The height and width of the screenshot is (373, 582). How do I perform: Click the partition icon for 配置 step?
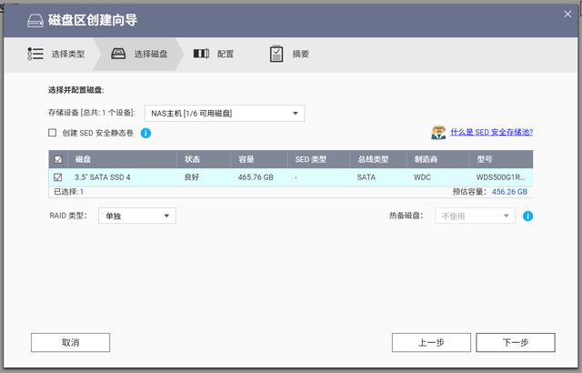click(201, 54)
